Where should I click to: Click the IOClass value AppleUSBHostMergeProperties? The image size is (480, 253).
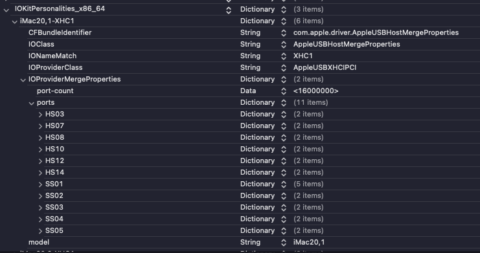tap(347, 44)
